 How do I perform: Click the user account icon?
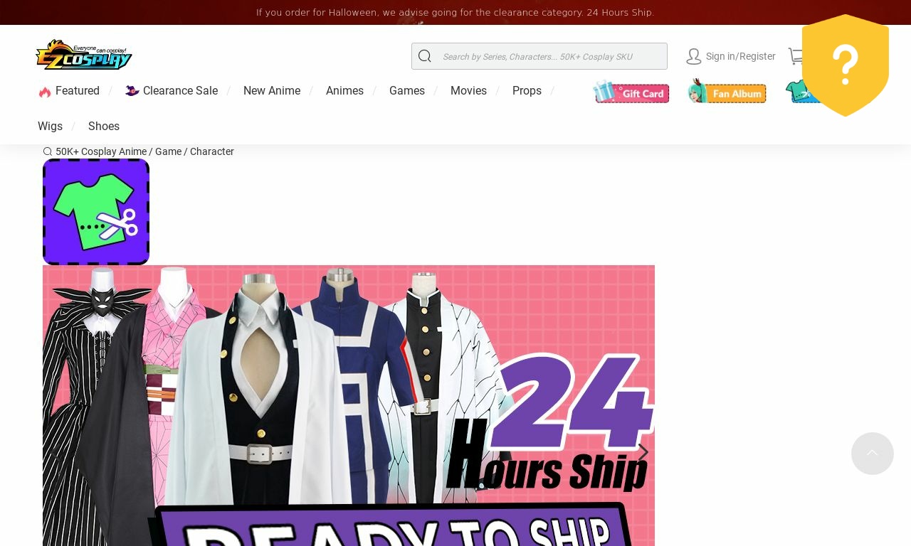pos(694,56)
